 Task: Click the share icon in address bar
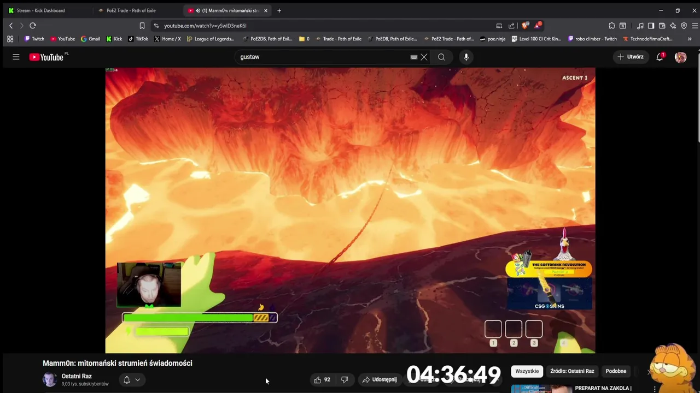(x=511, y=26)
